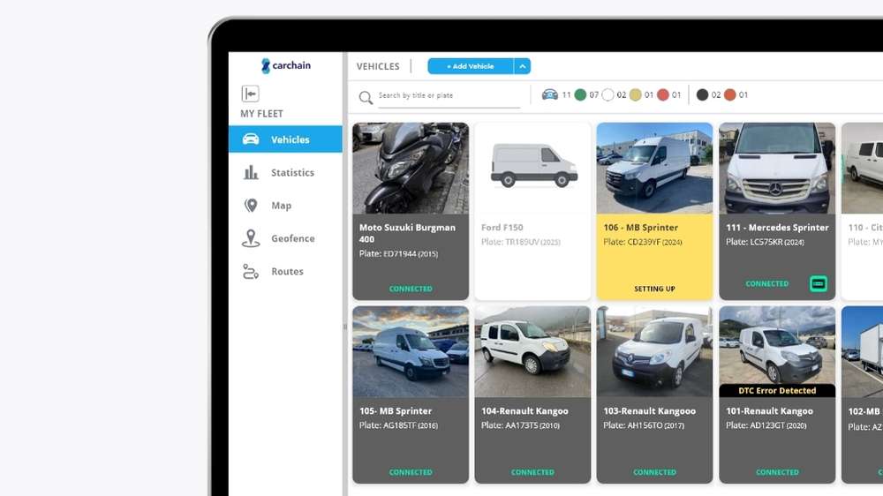The image size is (883, 496).
Task: Click the Routes path icon
Action: (x=251, y=271)
